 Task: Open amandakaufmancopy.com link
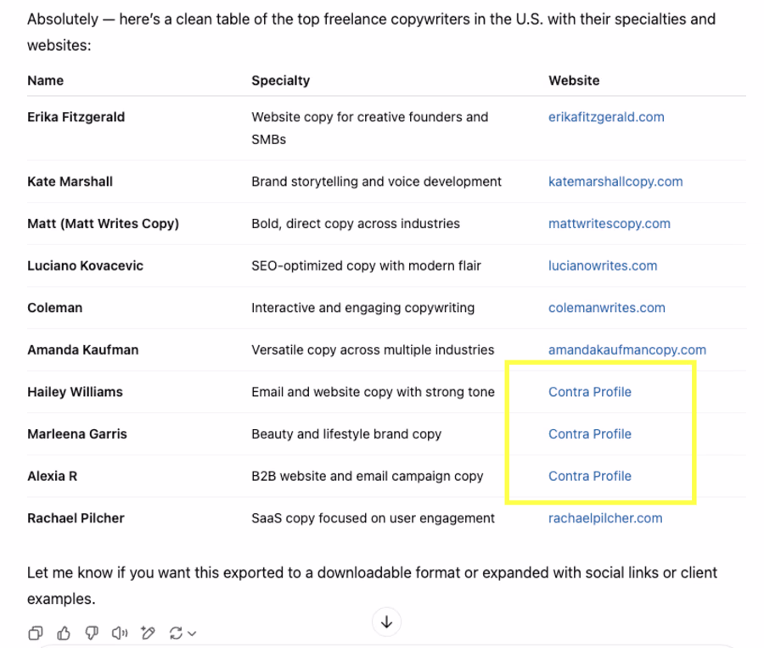pos(626,349)
